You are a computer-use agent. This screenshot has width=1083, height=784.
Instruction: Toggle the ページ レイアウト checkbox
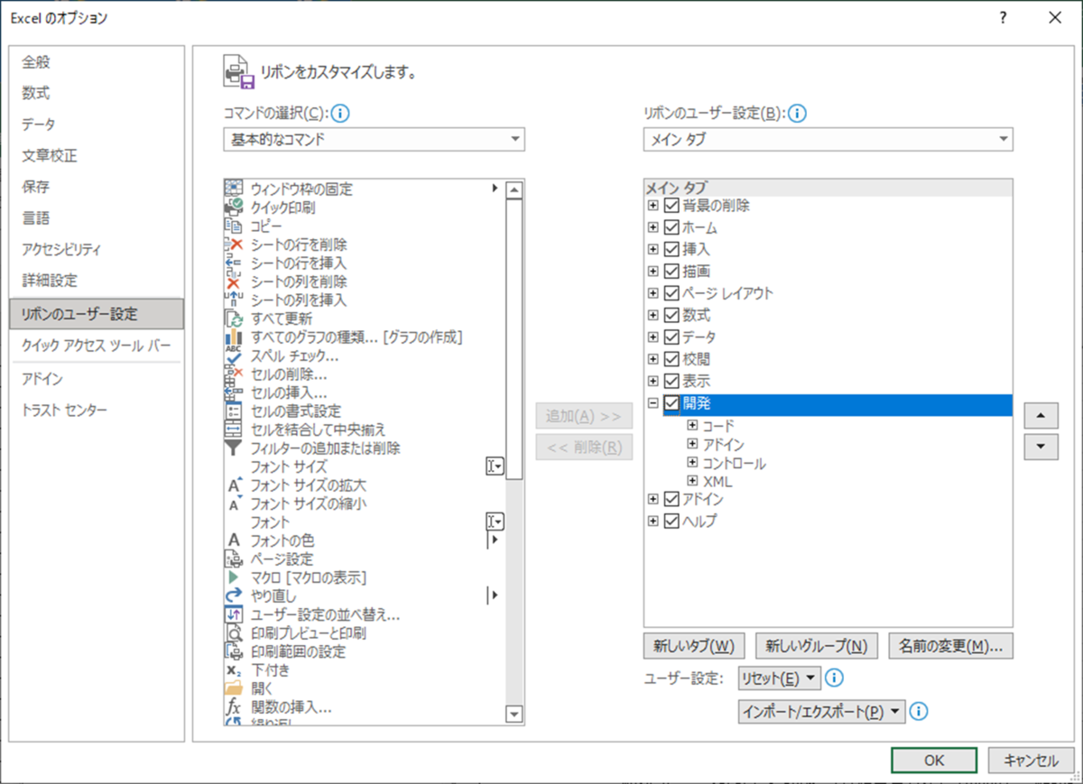(x=671, y=293)
